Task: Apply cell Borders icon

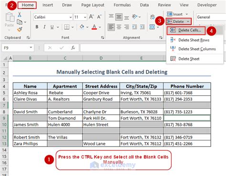Action: tap(67, 27)
